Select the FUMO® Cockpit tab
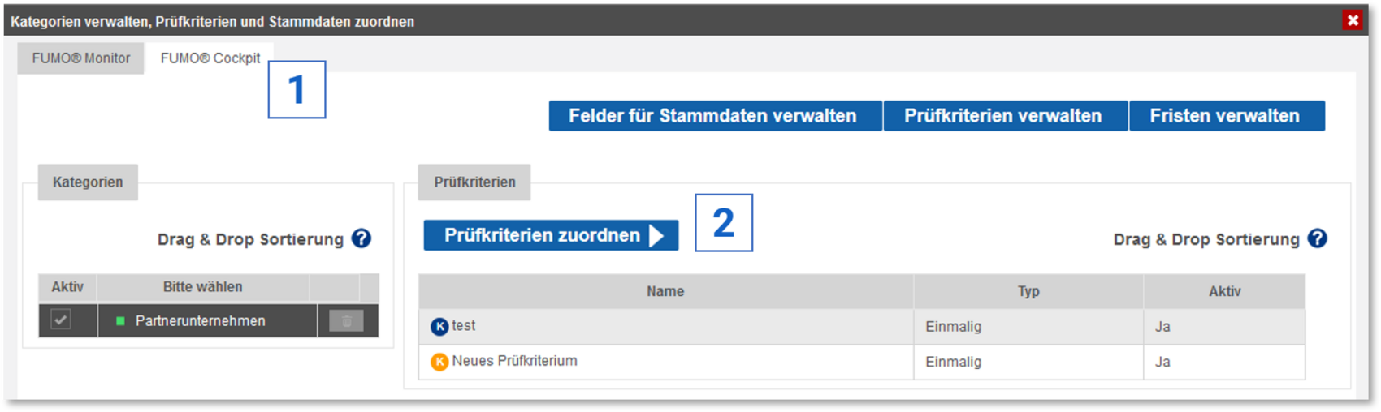The width and height of the screenshot is (1381, 412). (210, 58)
